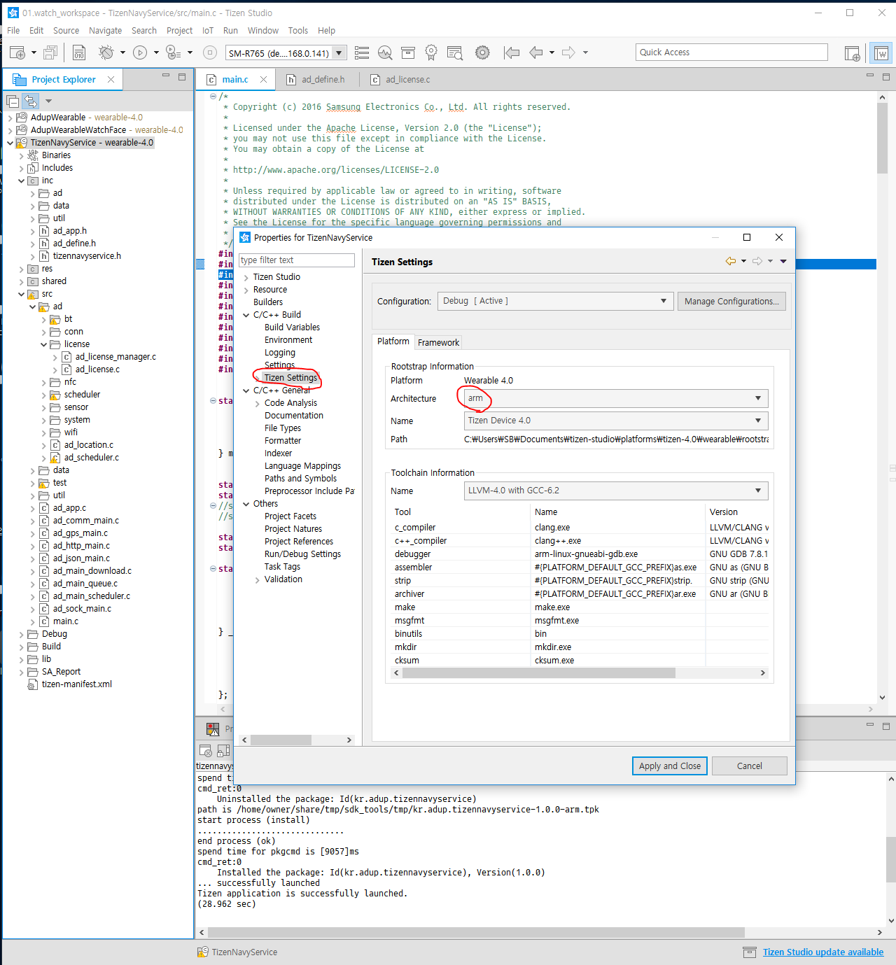The image size is (896, 965).
Task: Open the profiler chart toolbar icon
Action: pyautogui.click(x=385, y=52)
